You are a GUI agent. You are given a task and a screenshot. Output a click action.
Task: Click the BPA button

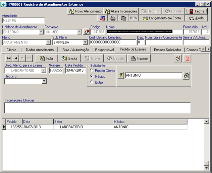coord(134,18)
